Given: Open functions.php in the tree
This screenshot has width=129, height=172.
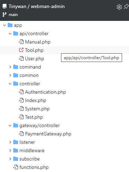Looking at the screenshot, I should [34, 167].
